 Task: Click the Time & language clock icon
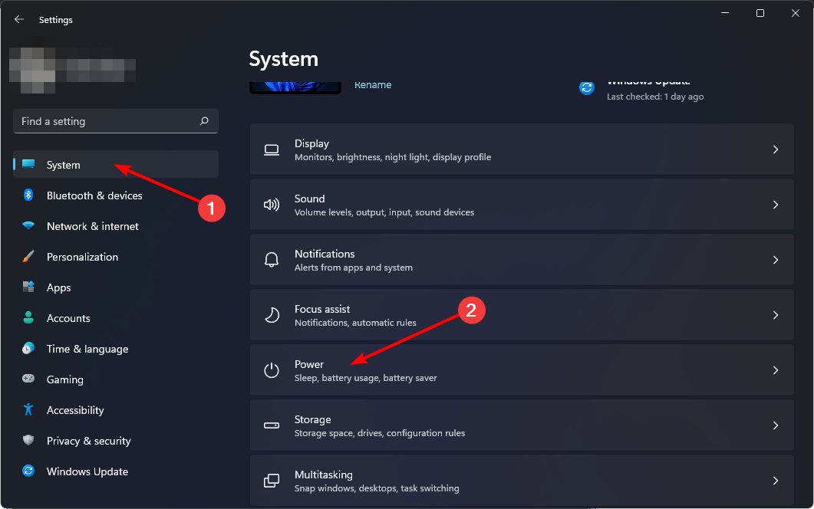click(x=28, y=348)
